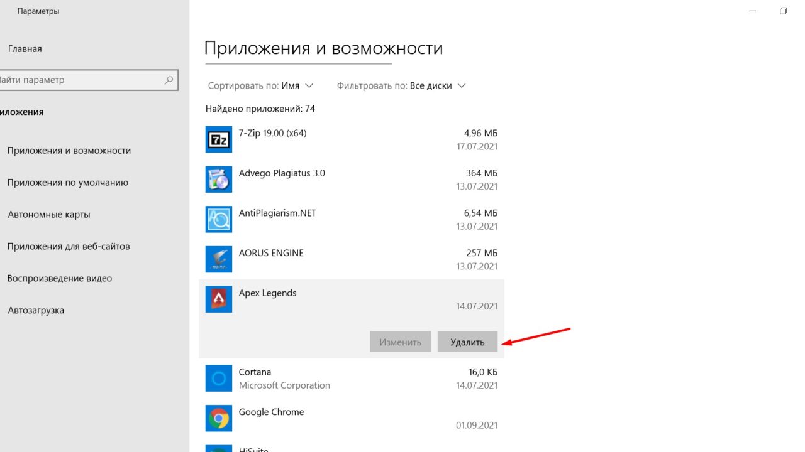Click the 'Удалить' button
The image size is (805, 452).
pyautogui.click(x=467, y=342)
